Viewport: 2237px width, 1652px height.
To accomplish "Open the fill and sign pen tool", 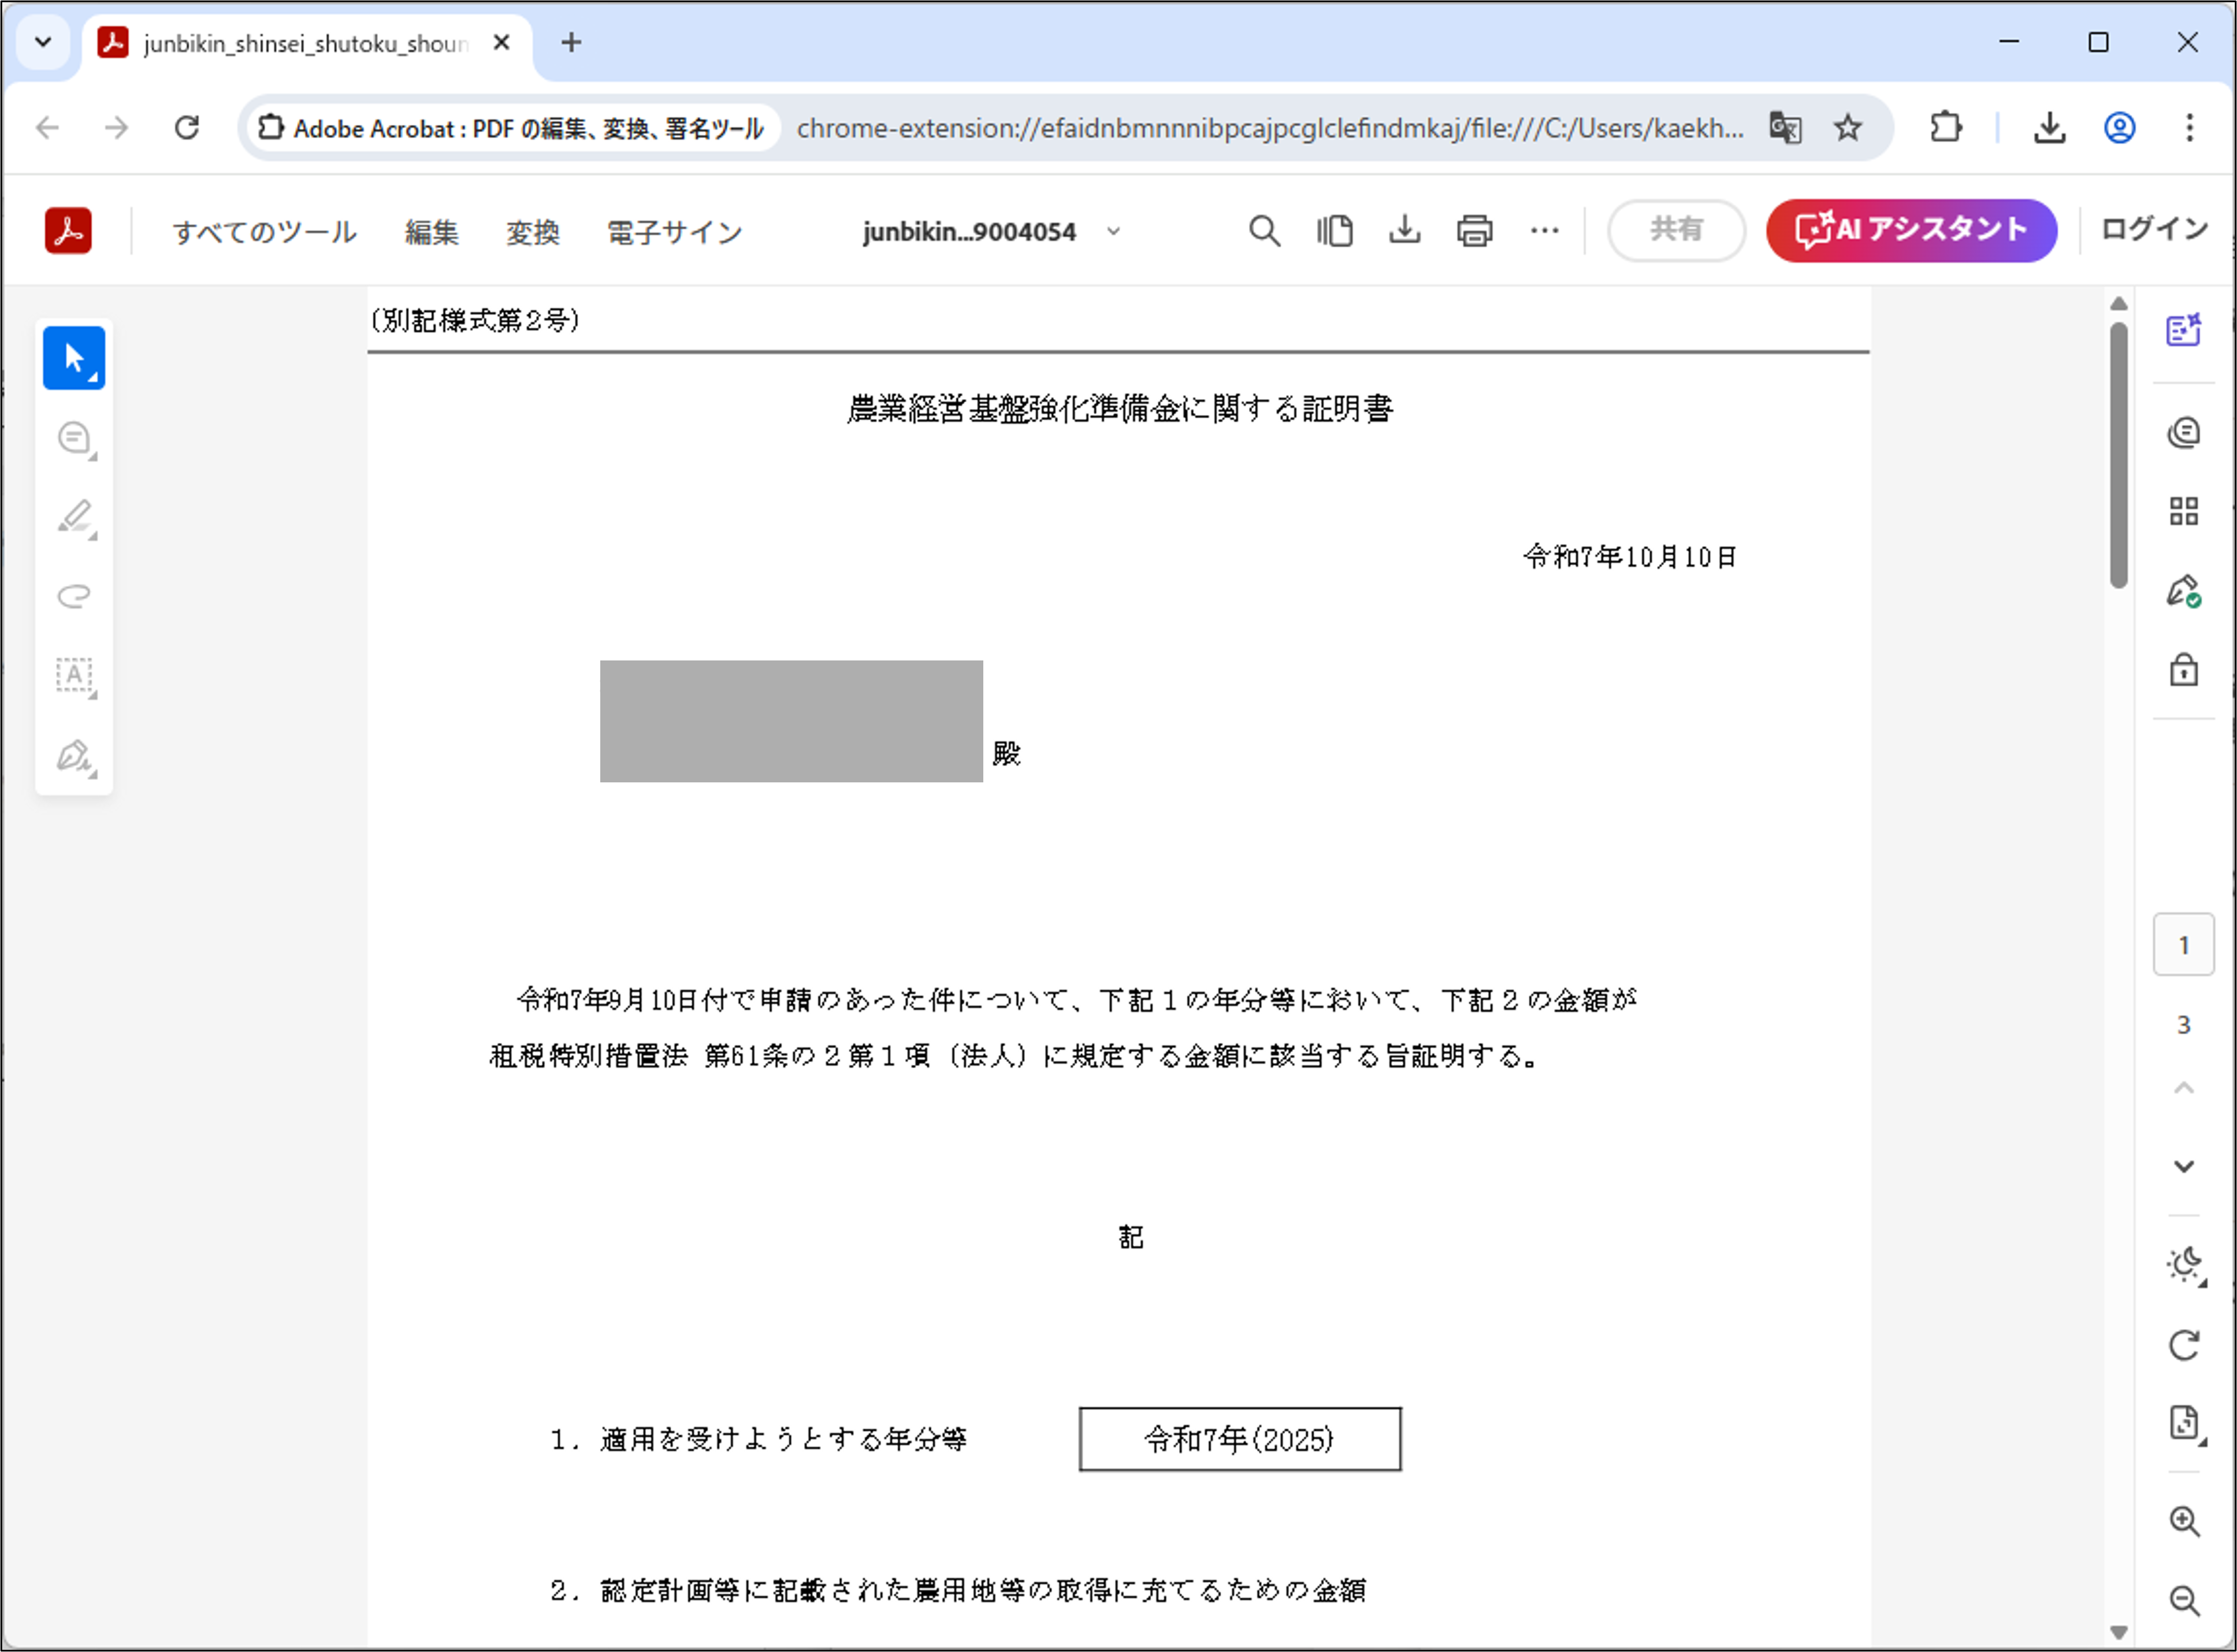I will [74, 756].
